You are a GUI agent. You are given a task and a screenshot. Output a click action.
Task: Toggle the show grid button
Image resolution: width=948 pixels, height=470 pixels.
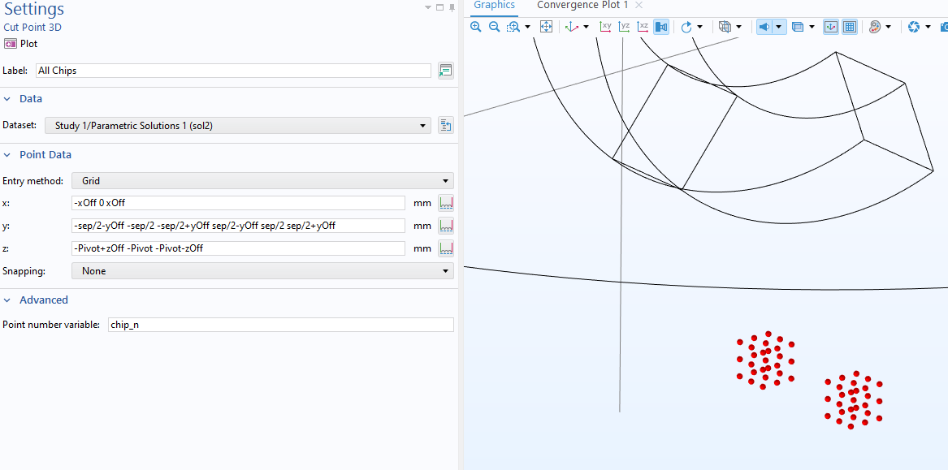[849, 27]
